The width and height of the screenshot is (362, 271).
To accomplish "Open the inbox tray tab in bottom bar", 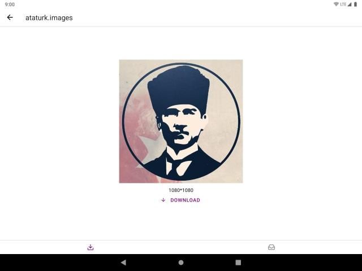I will point(271,247).
